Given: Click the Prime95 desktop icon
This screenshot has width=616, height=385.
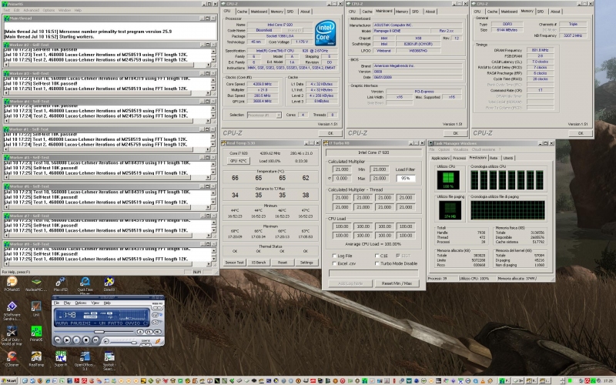Looking at the screenshot, I should pyautogui.click(x=36, y=330).
